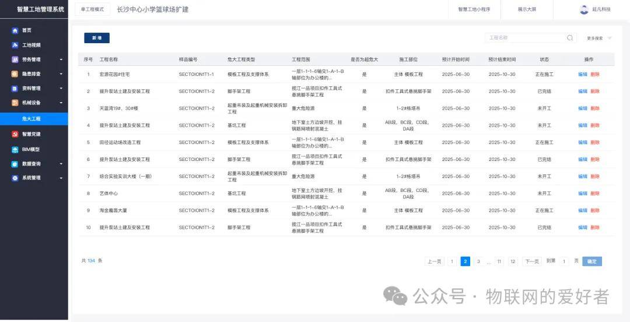Open the 更多搜索 dropdown

coord(599,38)
